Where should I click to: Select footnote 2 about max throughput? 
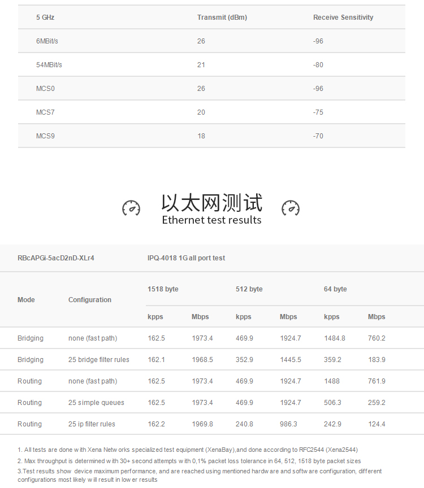[x=189, y=461]
